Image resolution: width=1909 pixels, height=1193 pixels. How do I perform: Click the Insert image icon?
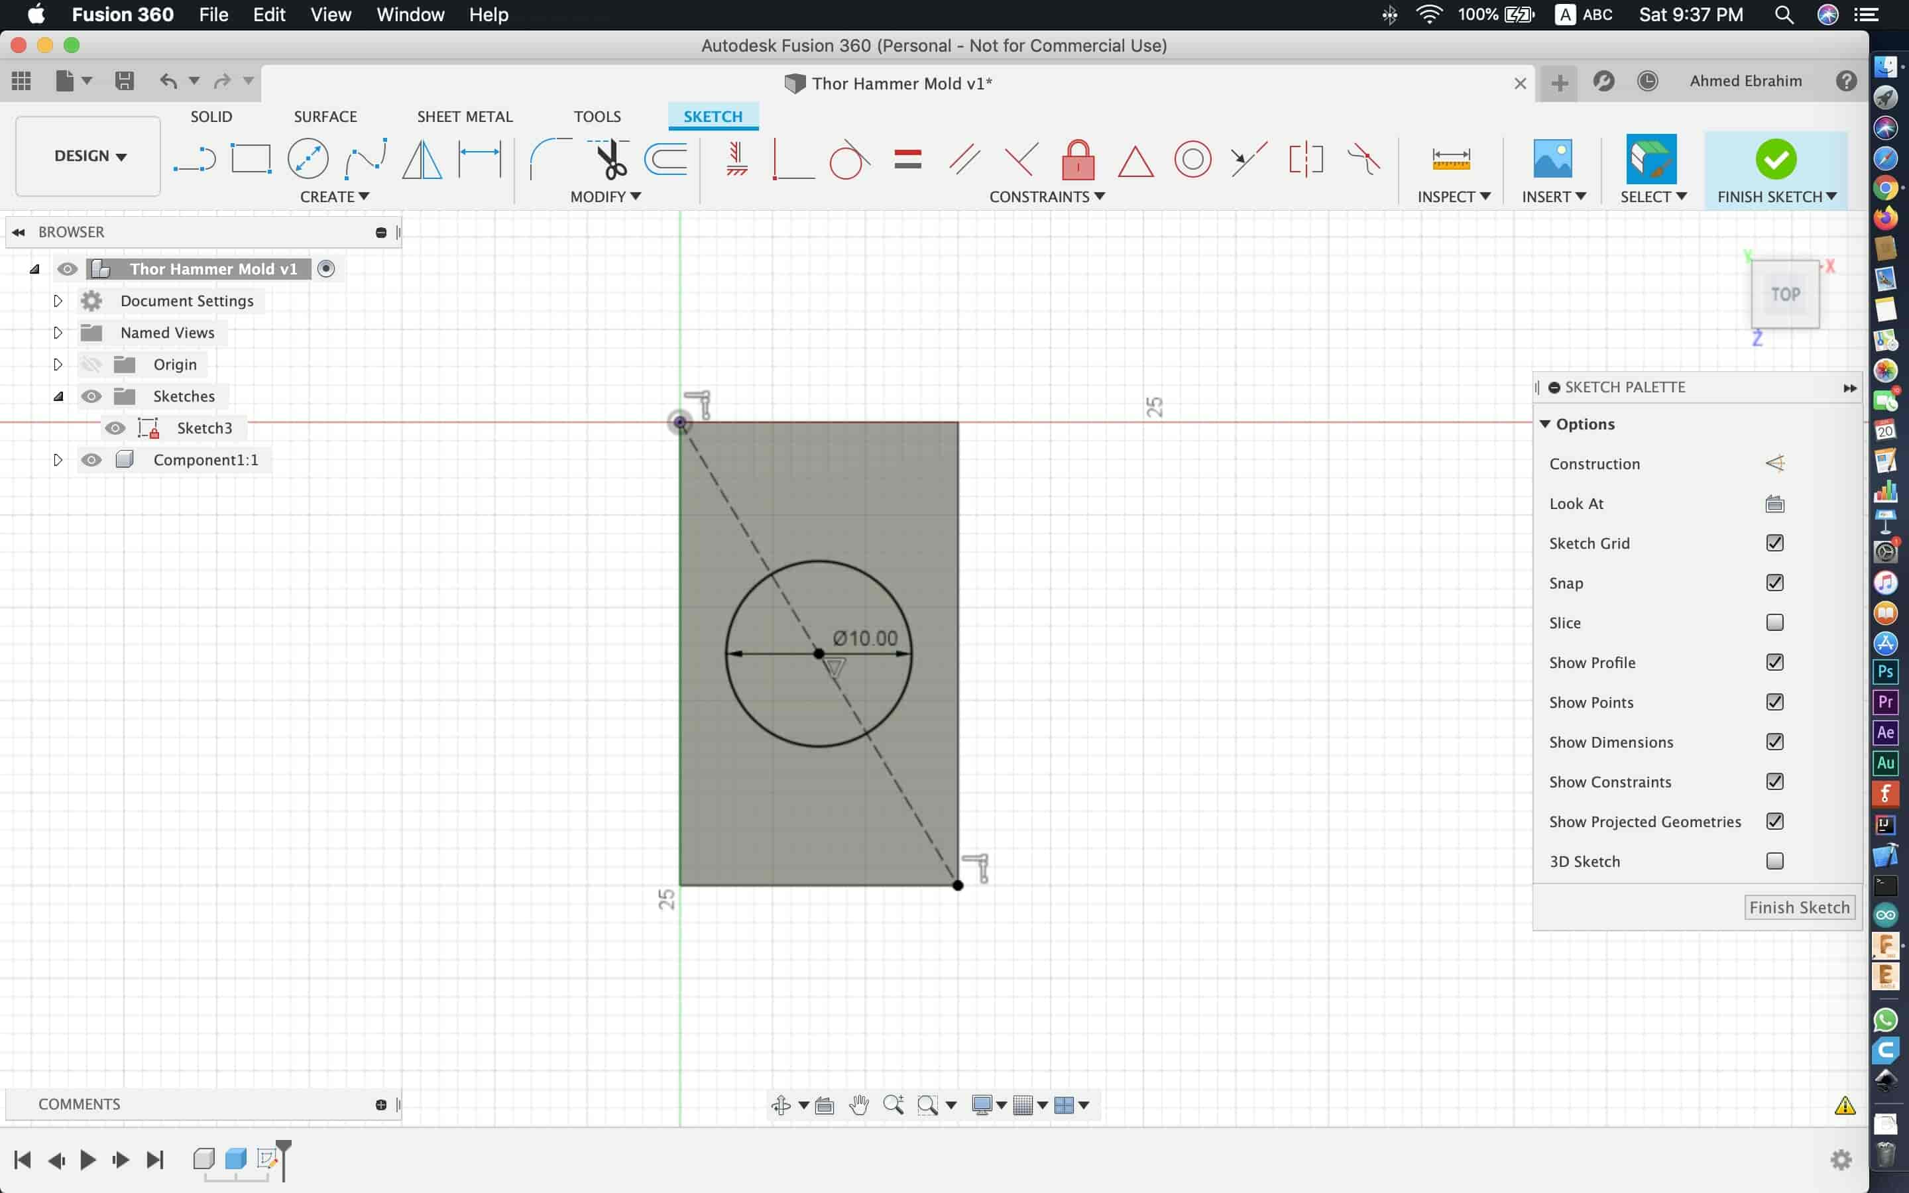point(1552,158)
